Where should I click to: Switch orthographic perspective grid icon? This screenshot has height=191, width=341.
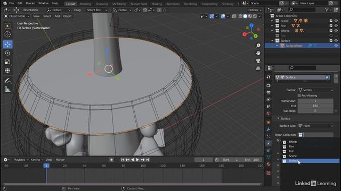click(258, 68)
